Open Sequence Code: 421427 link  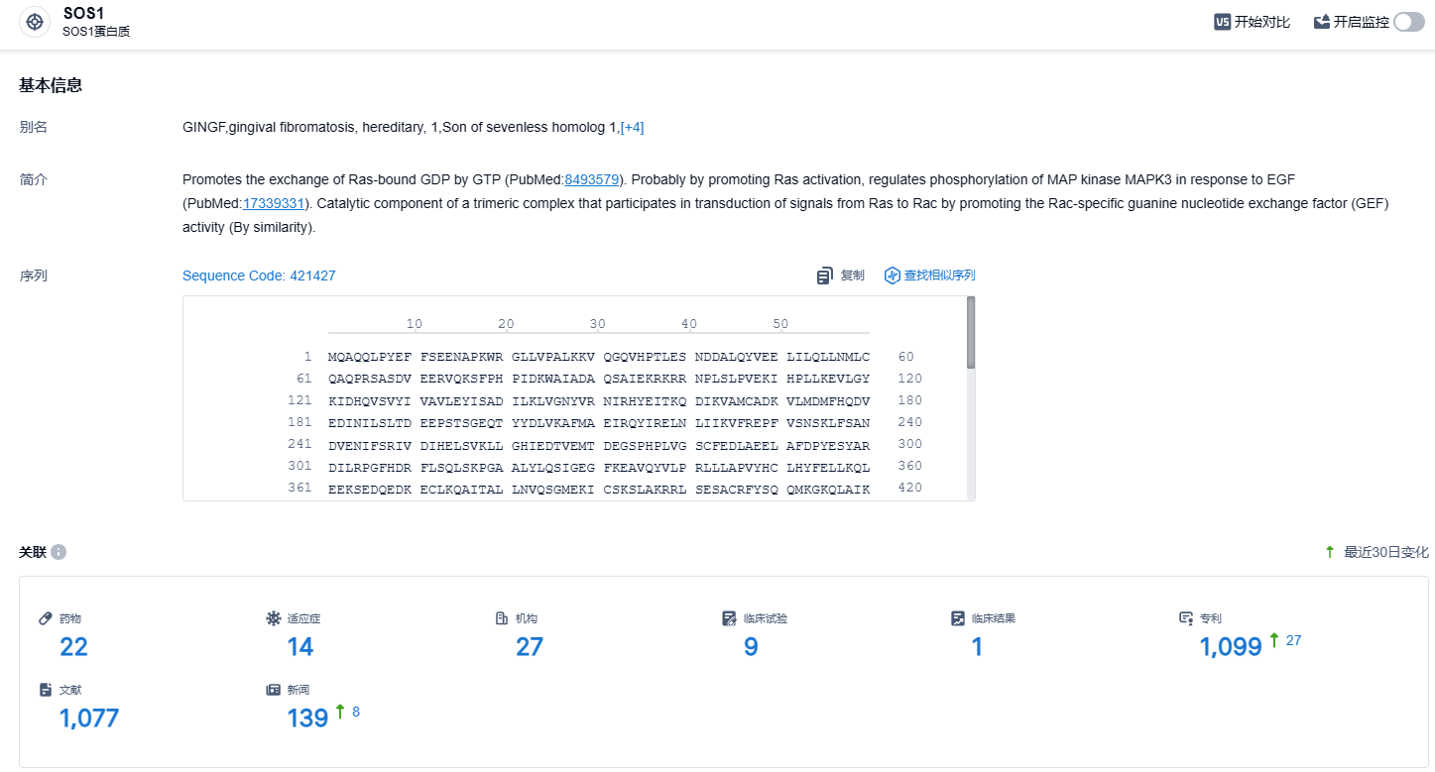point(259,276)
